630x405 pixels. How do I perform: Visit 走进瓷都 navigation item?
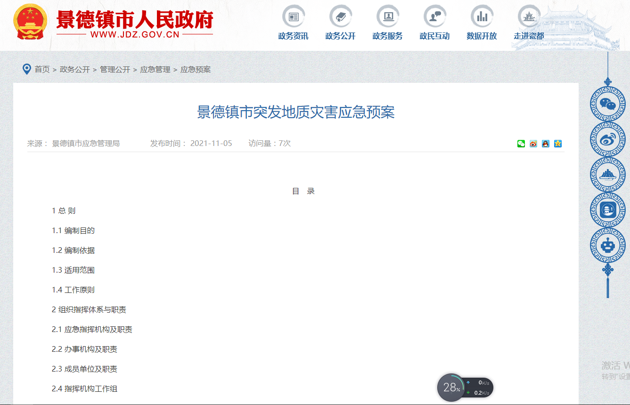(529, 24)
